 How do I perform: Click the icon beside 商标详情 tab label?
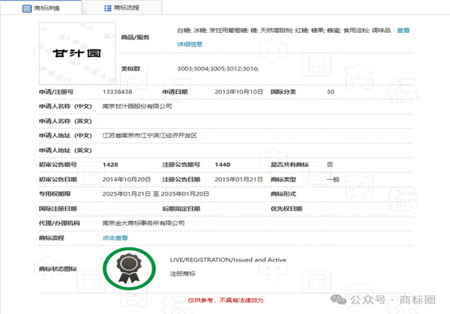(16, 8)
